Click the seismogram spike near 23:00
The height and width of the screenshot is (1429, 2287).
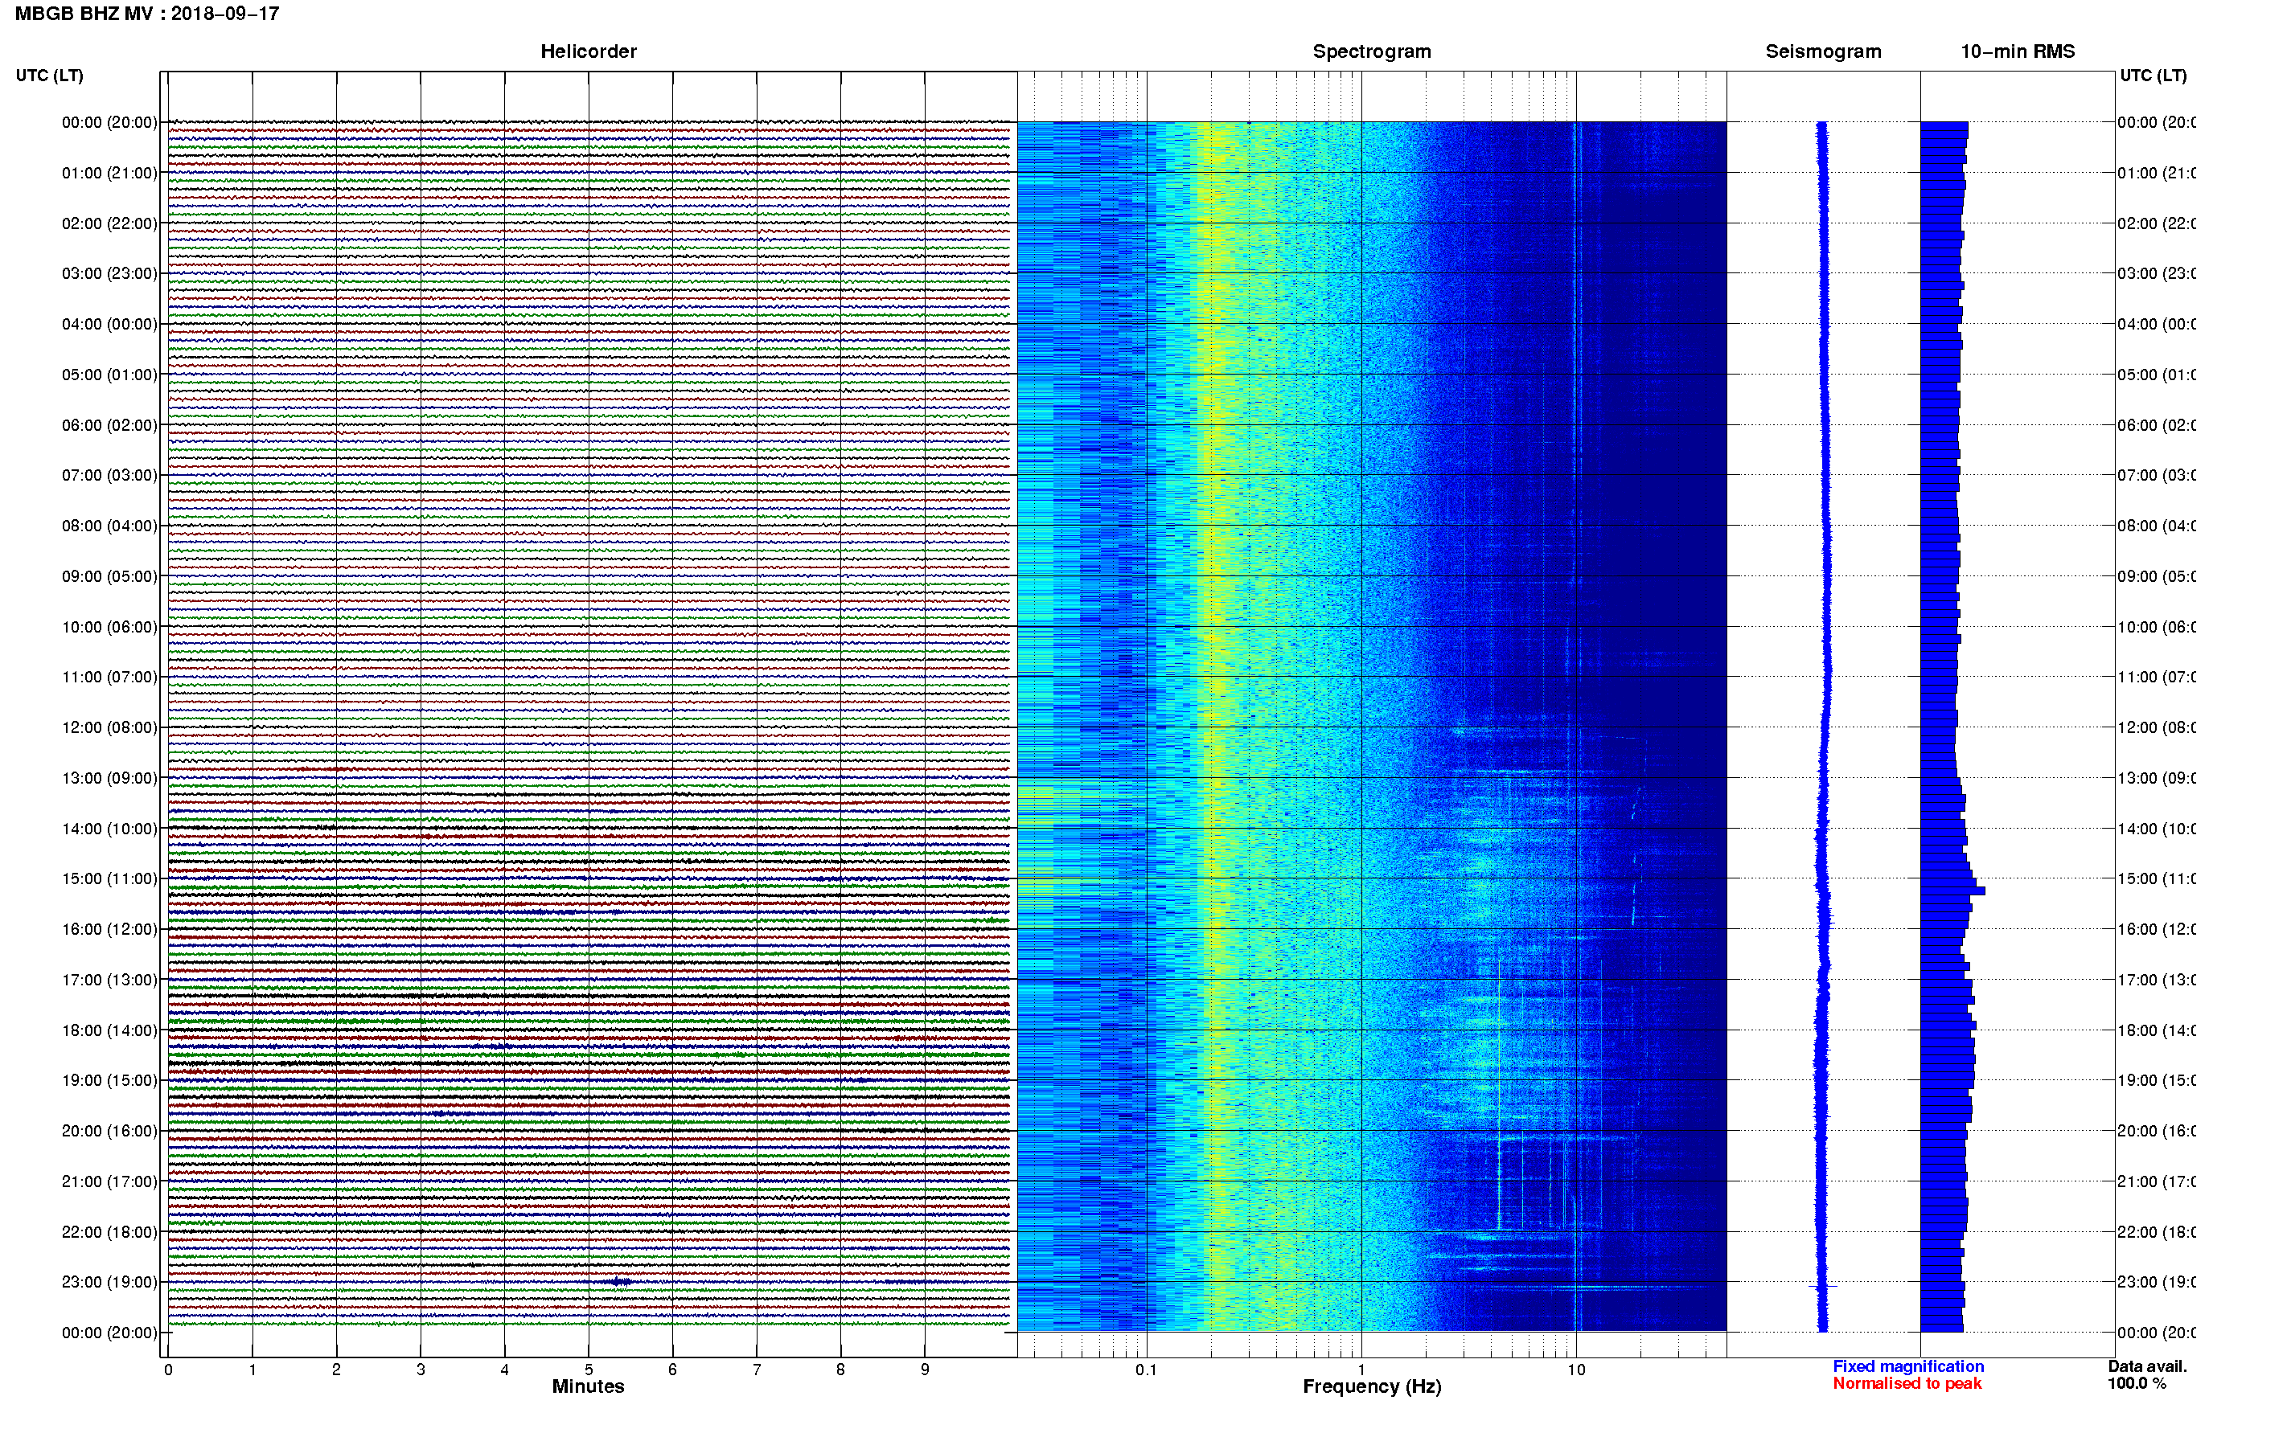point(1823,1286)
